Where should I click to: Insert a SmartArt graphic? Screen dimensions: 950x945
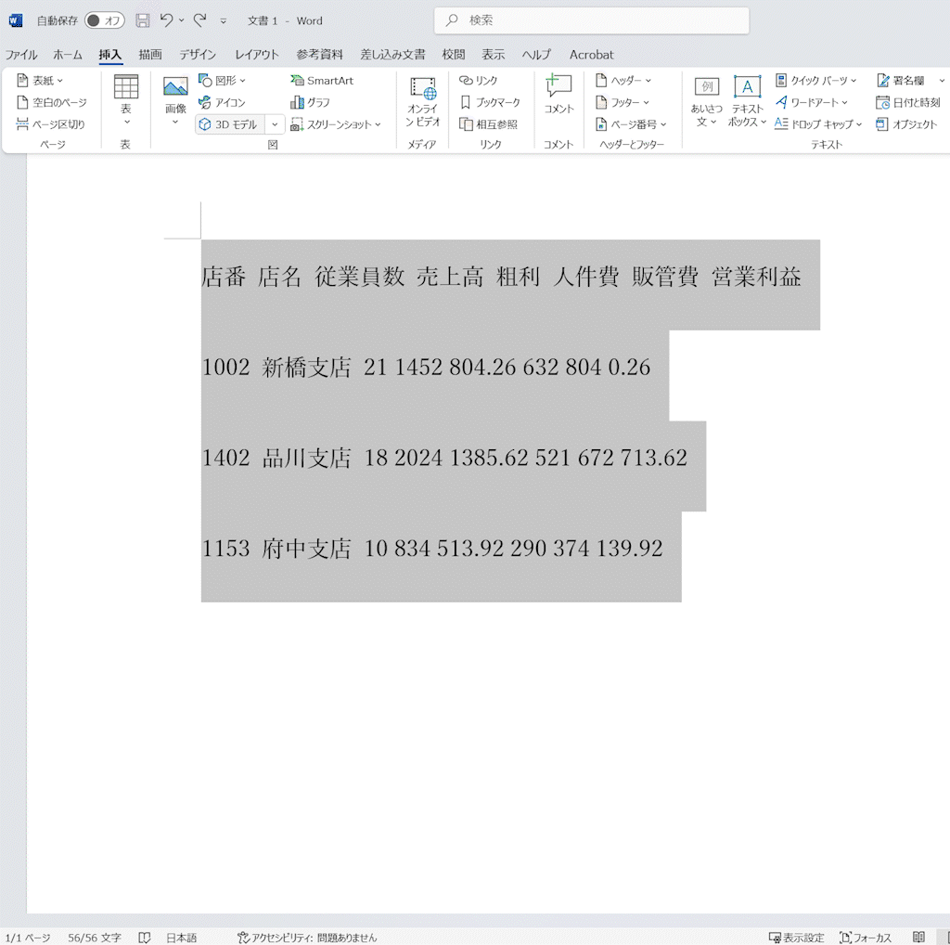pyautogui.click(x=322, y=81)
